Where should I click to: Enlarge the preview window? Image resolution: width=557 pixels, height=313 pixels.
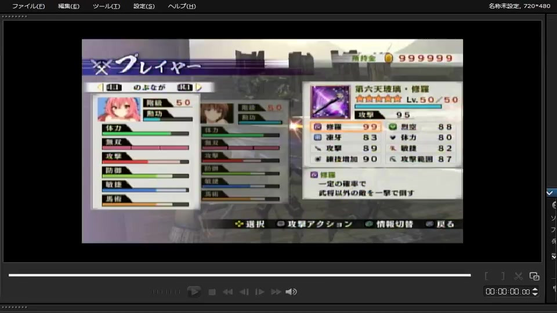pyautogui.click(x=534, y=276)
